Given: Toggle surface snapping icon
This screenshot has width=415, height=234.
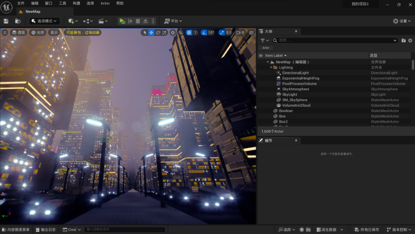Looking at the screenshot, I should (181, 32).
